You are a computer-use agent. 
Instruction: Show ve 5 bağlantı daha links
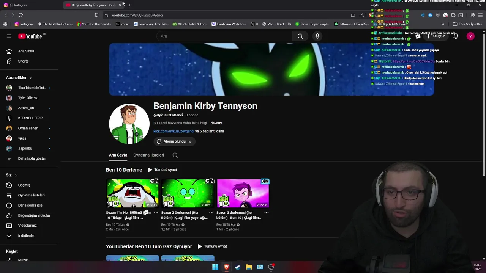210,131
